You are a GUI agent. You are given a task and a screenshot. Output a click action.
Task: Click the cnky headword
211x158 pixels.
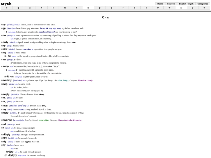click(4, 138)
